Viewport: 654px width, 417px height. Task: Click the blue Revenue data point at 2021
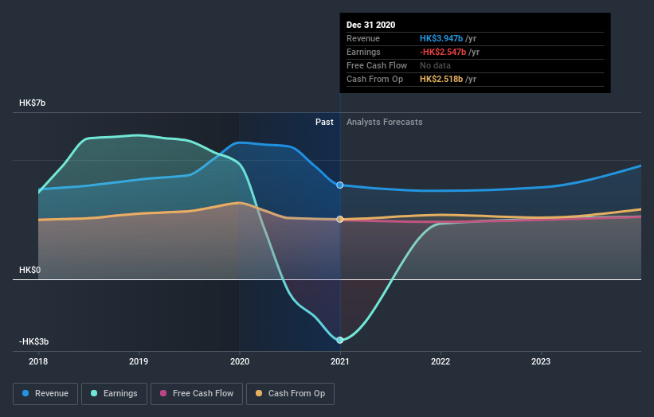pos(340,185)
